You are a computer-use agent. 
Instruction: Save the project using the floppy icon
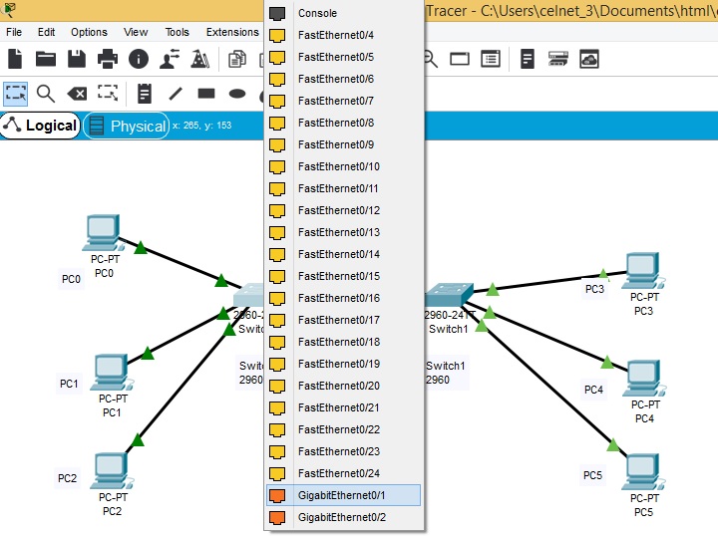click(77, 60)
